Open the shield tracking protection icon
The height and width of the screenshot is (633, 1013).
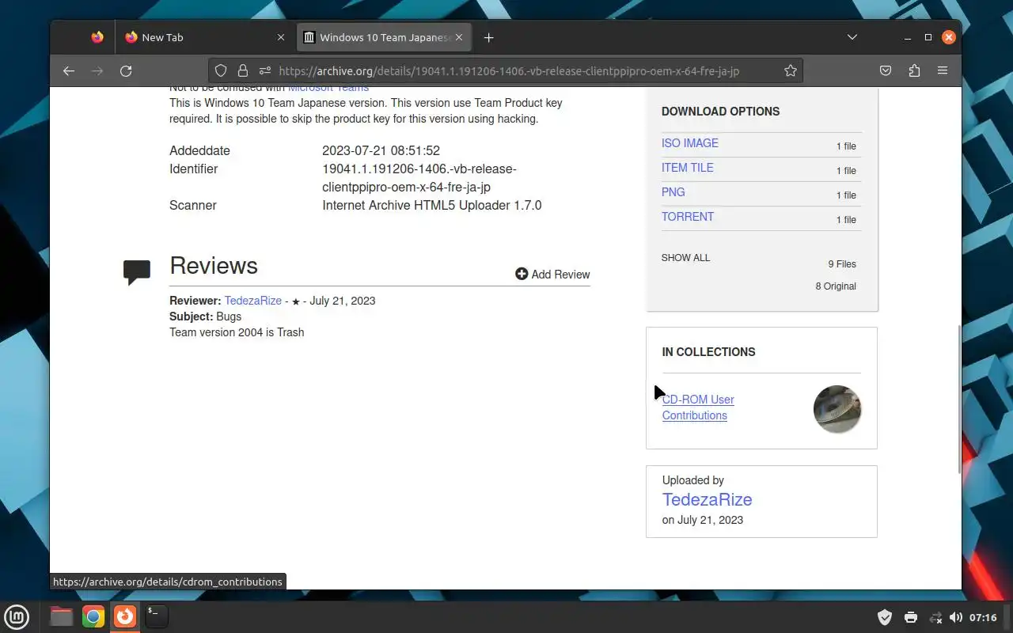[222, 71]
